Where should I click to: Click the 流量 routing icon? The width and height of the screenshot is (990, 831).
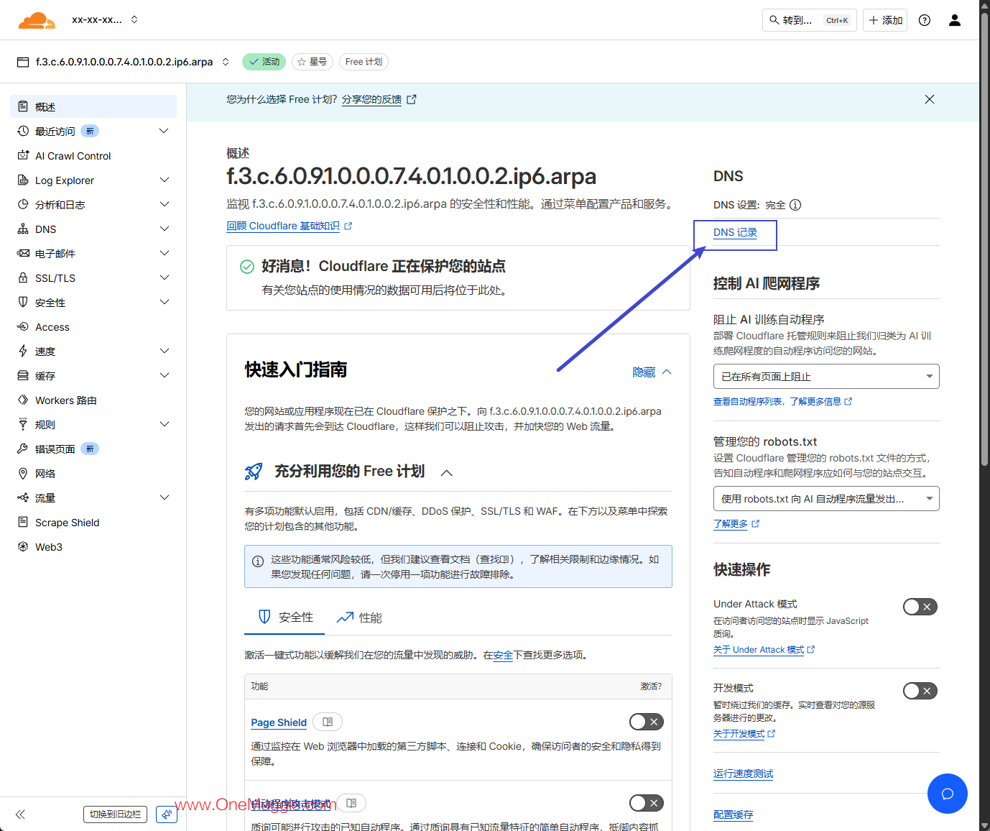[23, 497]
